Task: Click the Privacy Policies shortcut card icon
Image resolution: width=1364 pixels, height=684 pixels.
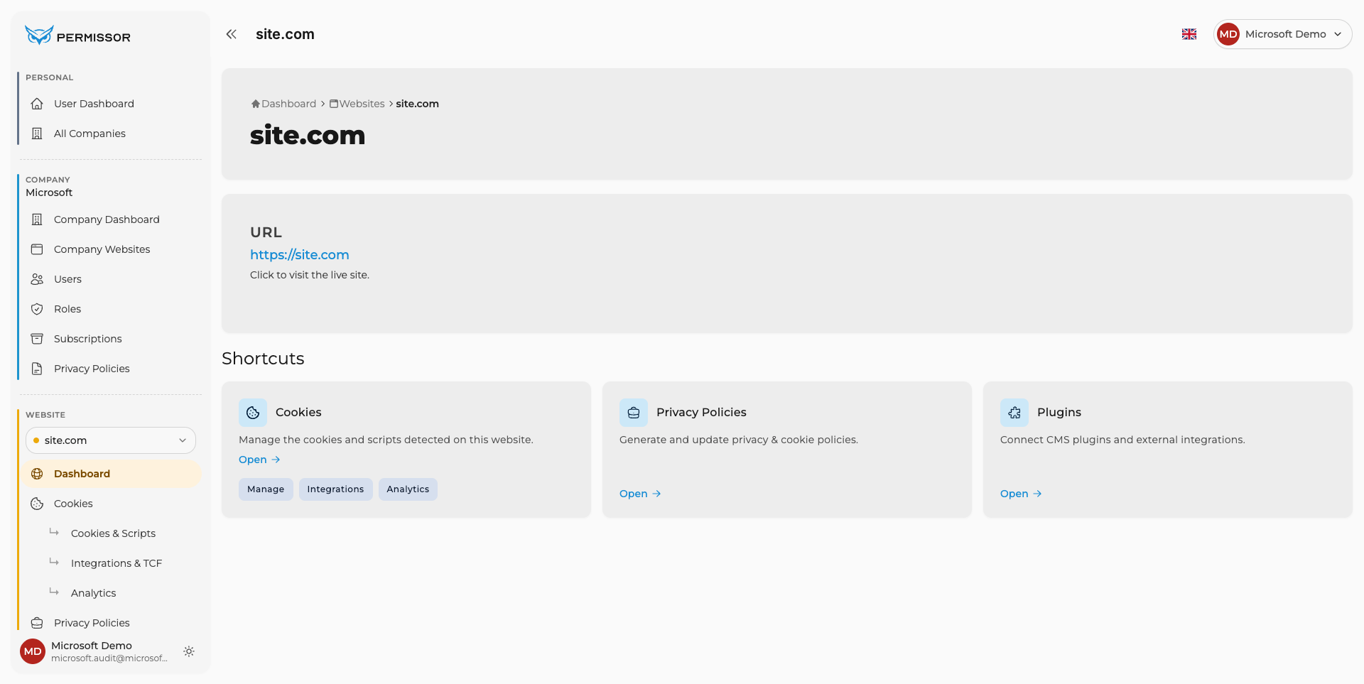Action: point(634,413)
